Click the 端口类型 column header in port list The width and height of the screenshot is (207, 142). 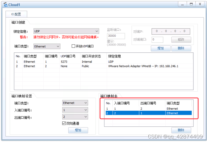[x=33, y=56]
